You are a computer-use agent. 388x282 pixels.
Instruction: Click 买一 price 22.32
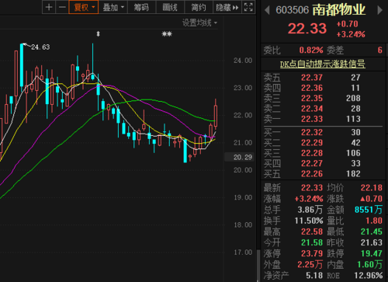(312, 132)
